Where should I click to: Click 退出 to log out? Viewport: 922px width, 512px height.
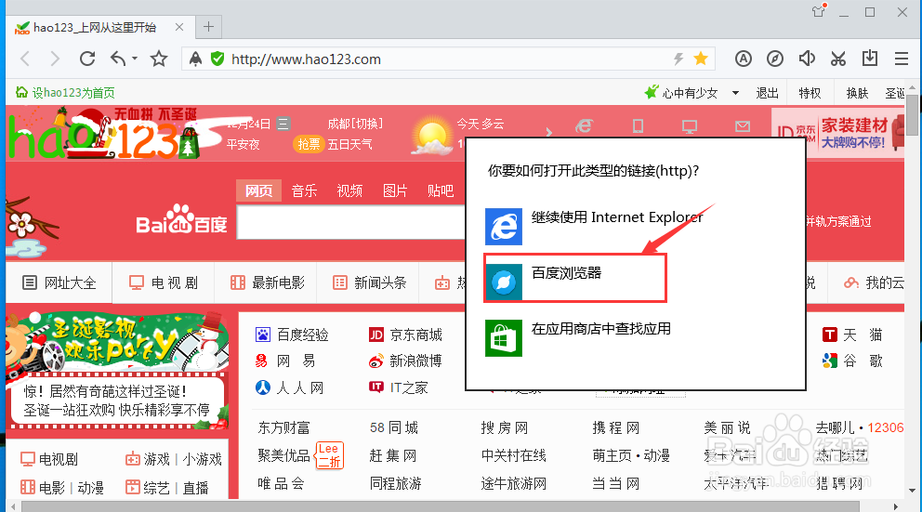click(768, 93)
